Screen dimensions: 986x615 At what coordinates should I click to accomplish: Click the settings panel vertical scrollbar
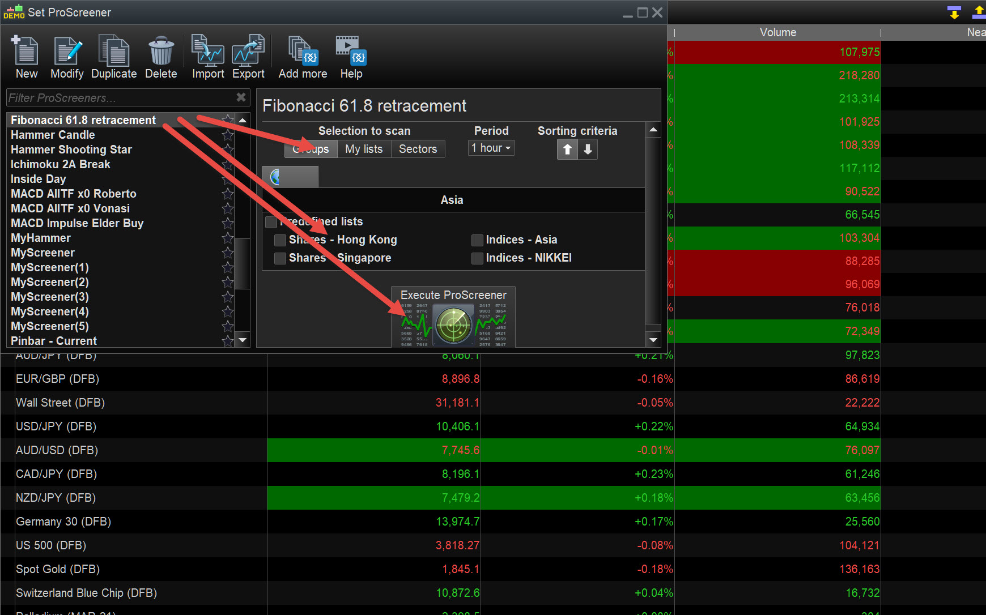[653, 231]
